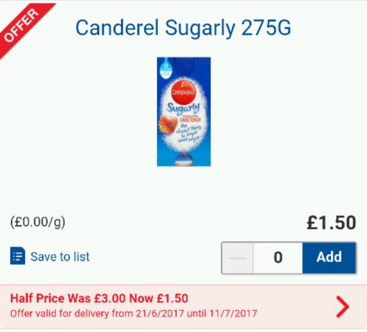Image resolution: width=367 pixels, height=332 pixels.
Task: Click the pink Half Price offer banner
Action: pyautogui.click(x=183, y=306)
